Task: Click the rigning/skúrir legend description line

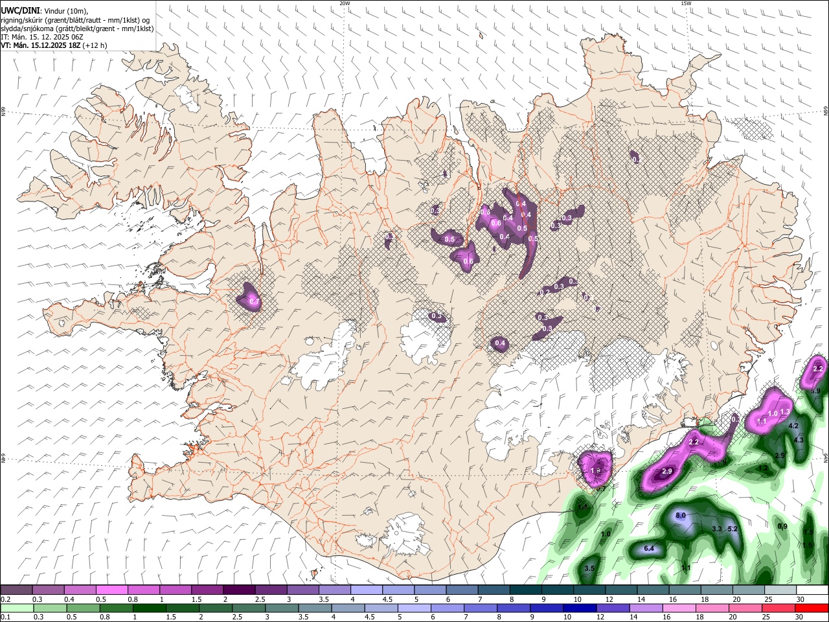Action: tap(75, 20)
